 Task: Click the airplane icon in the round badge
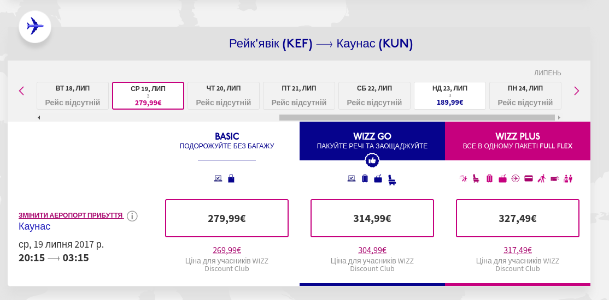(x=35, y=26)
